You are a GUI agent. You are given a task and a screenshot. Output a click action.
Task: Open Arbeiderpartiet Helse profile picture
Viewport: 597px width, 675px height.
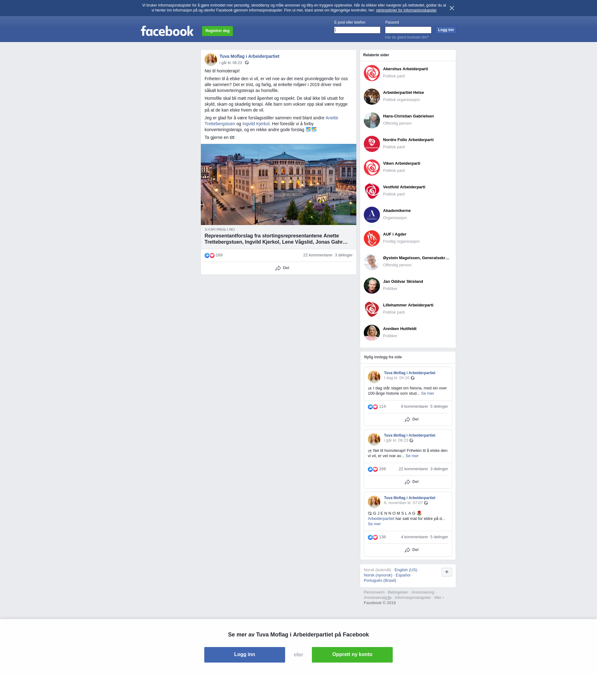pyautogui.click(x=372, y=96)
